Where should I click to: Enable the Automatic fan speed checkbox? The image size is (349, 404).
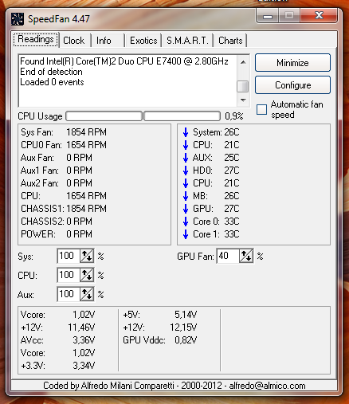(x=261, y=109)
